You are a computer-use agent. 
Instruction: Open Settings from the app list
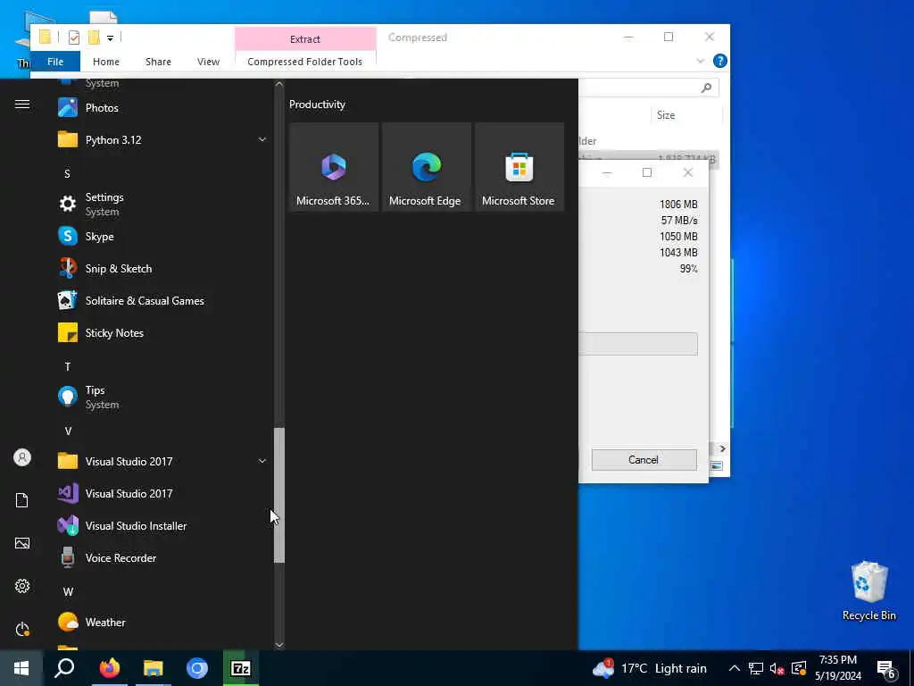161,205
